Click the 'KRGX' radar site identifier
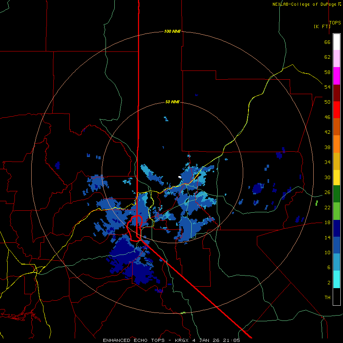This screenshot has width=343, height=343. click(x=182, y=340)
